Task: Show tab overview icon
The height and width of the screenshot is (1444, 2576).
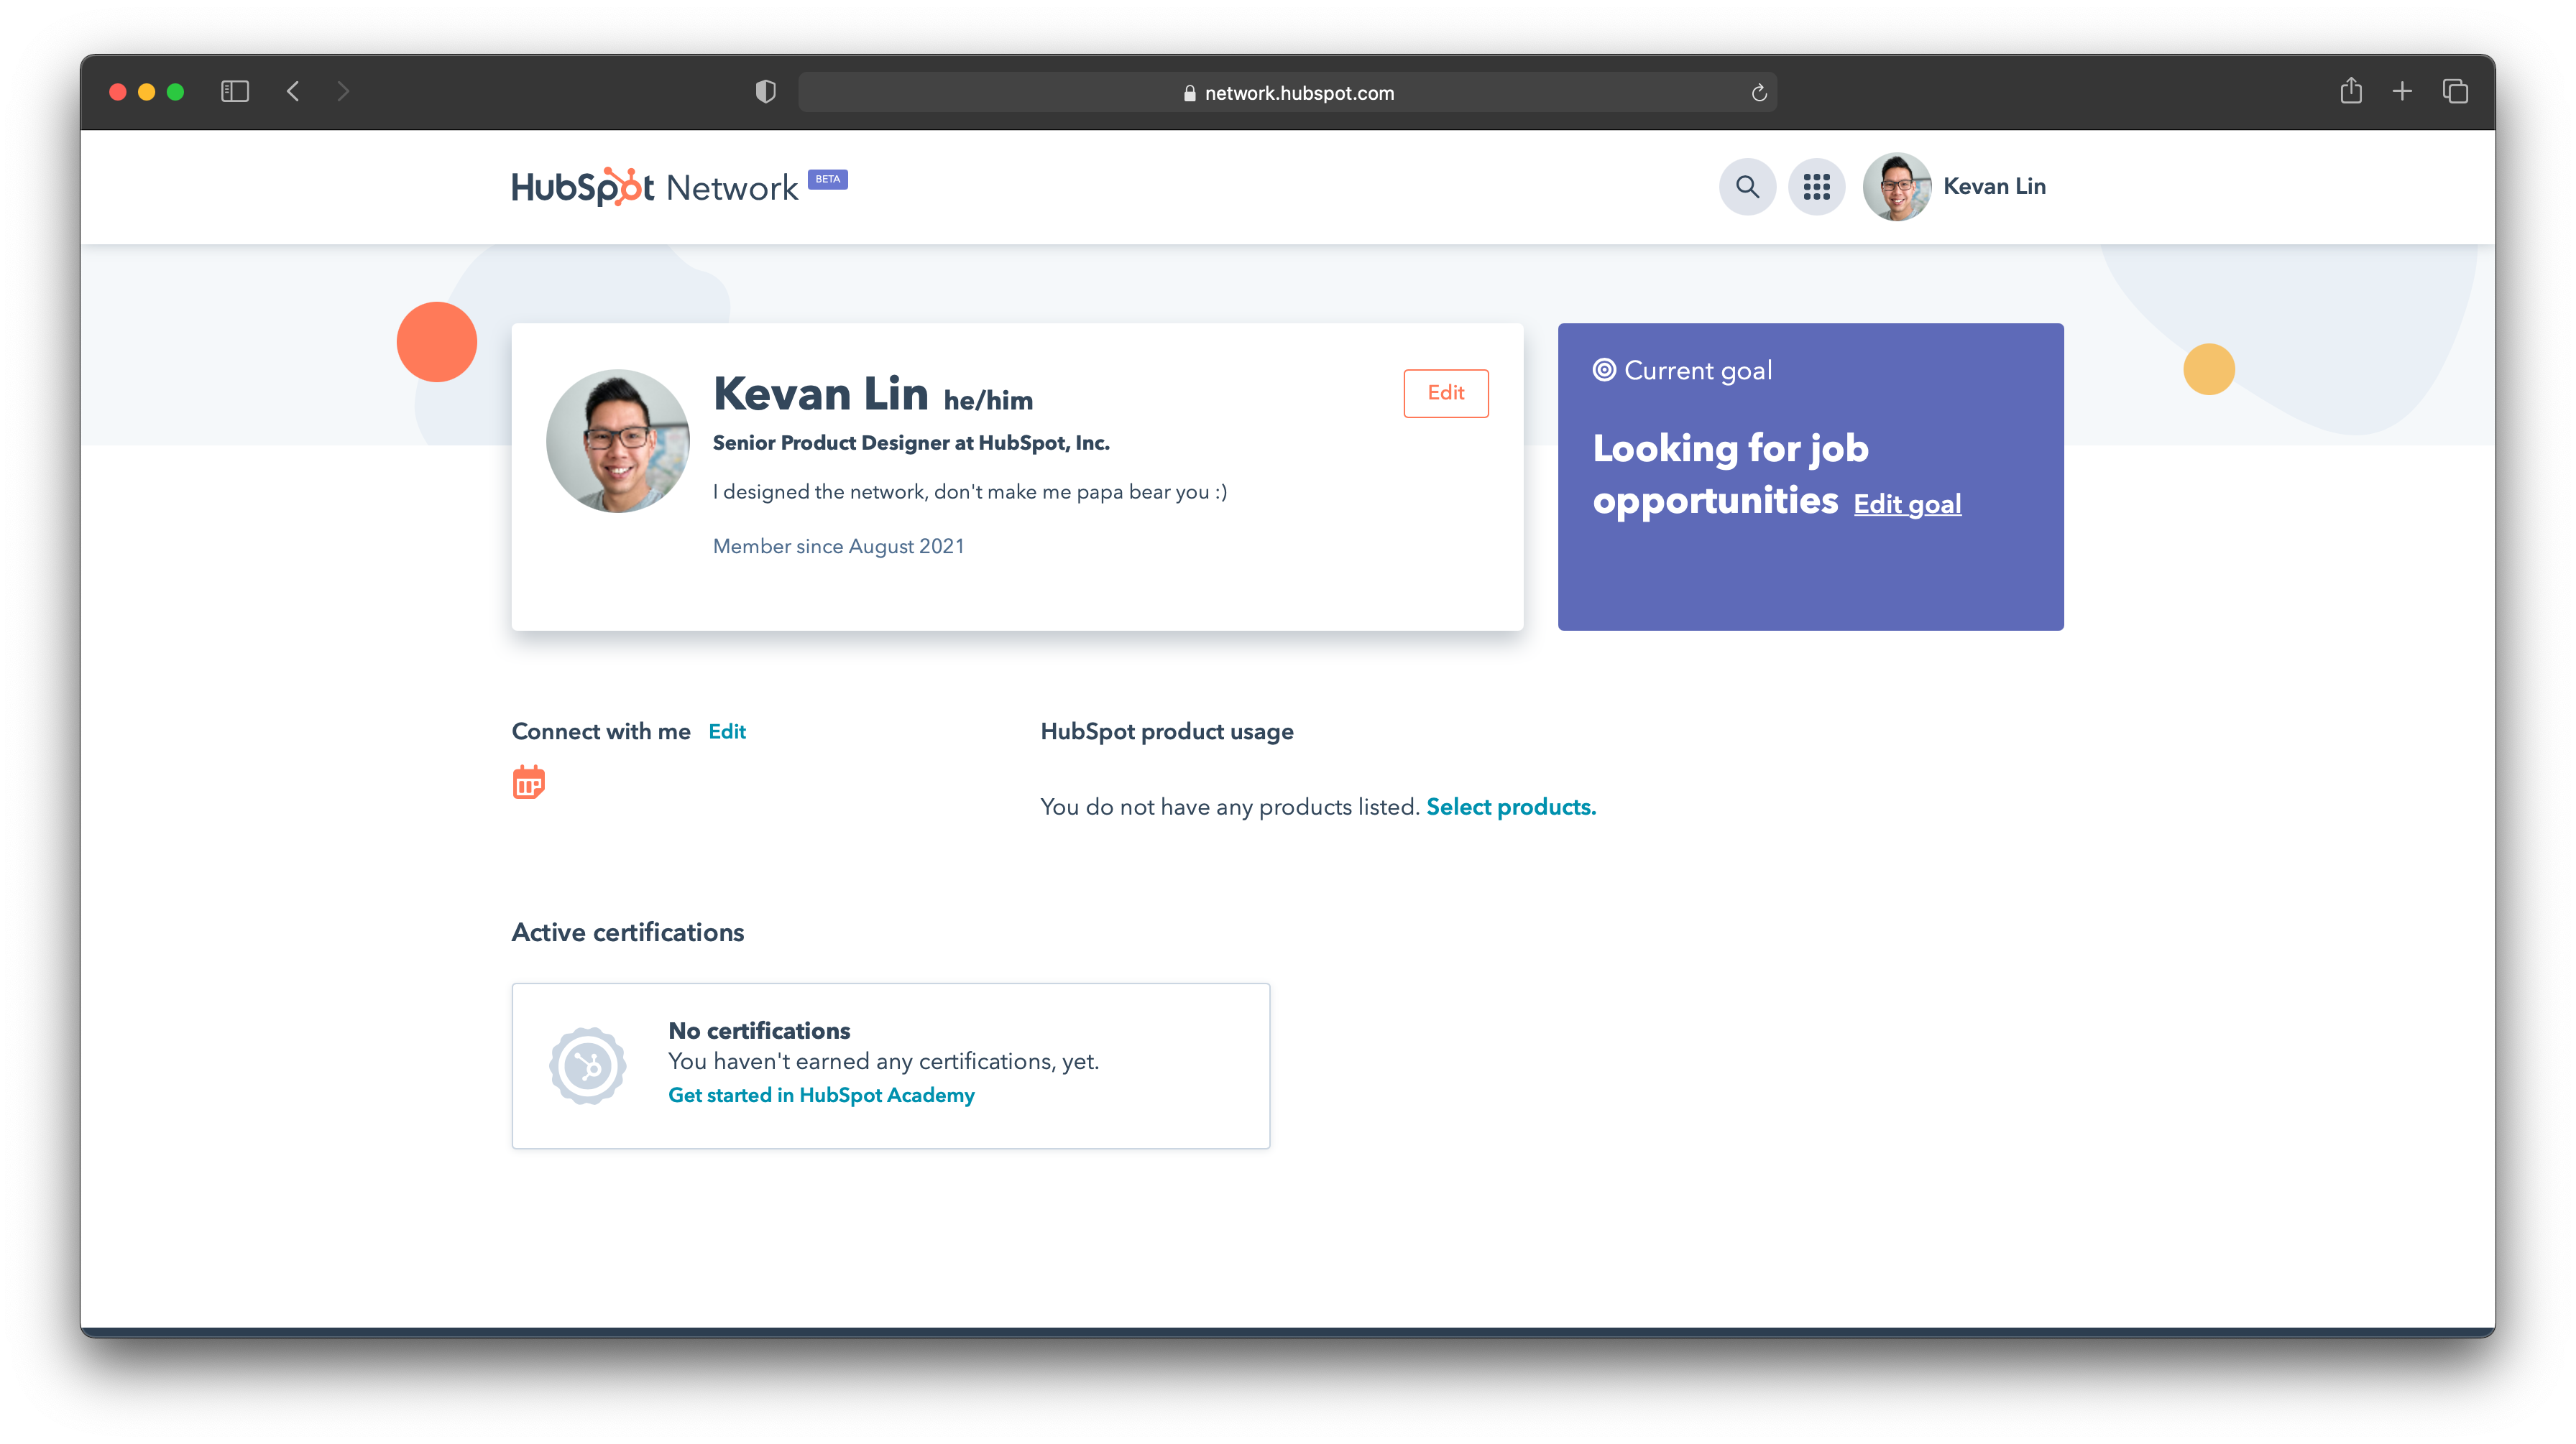Action: coord(2455,92)
